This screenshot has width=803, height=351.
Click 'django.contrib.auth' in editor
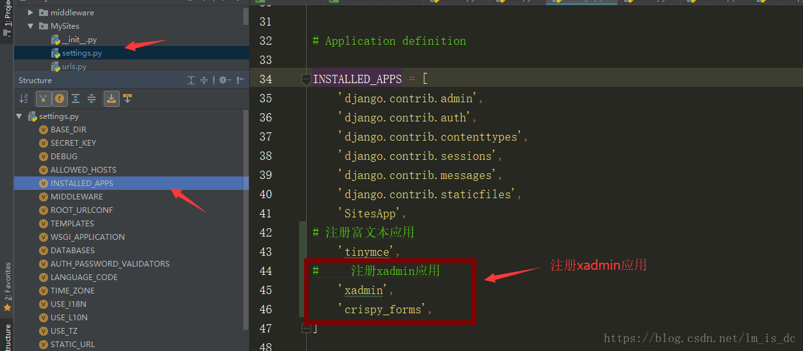[405, 118]
